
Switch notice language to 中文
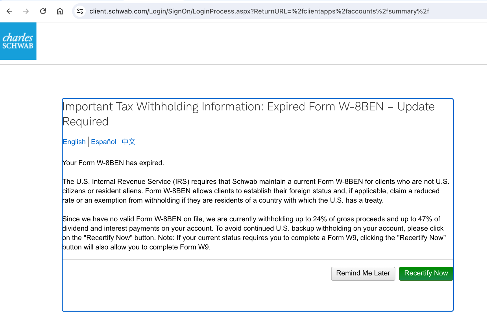click(x=129, y=142)
